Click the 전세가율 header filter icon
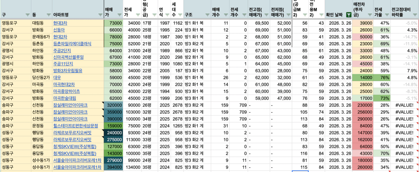 tap(386, 15)
